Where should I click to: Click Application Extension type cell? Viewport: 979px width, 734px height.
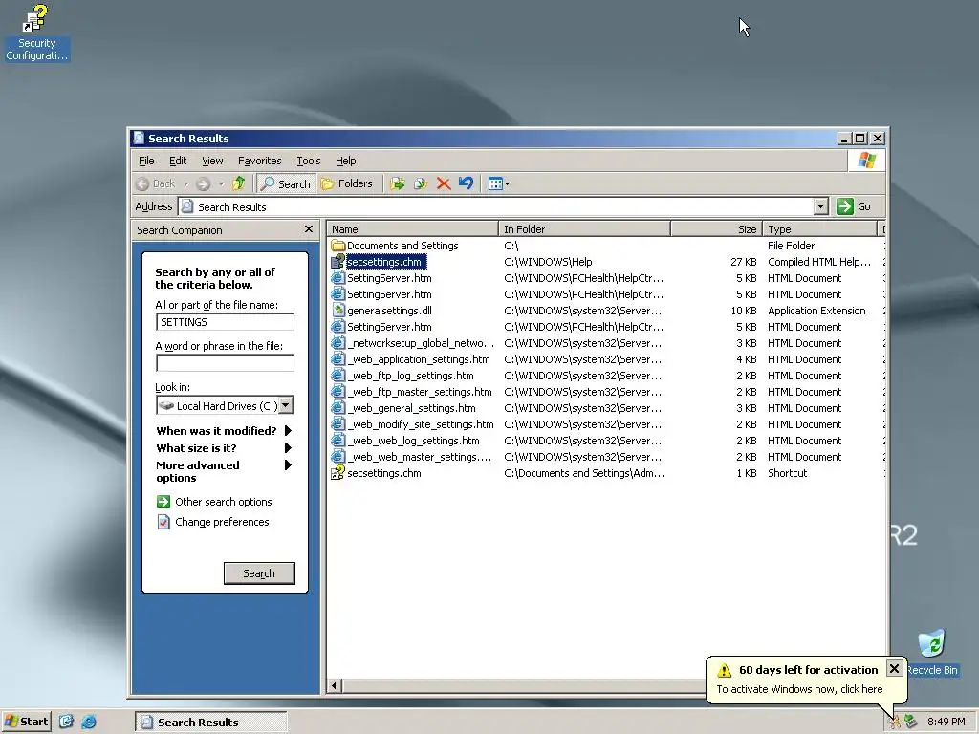click(x=816, y=311)
